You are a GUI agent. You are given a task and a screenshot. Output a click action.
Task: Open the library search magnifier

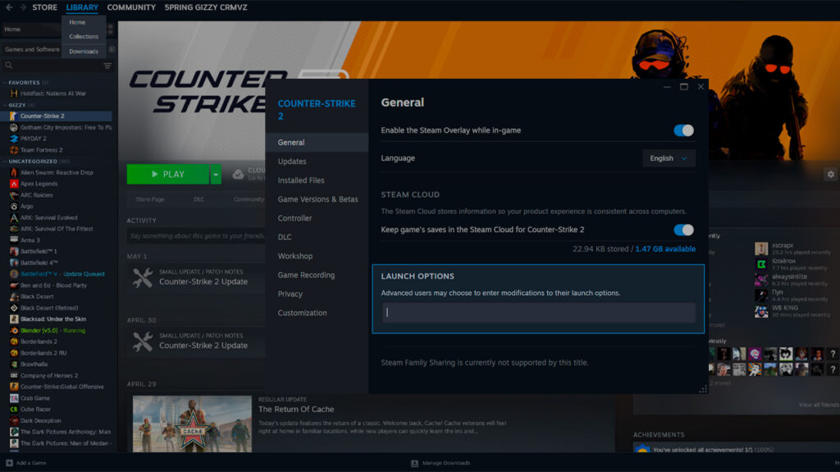[x=8, y=66]
